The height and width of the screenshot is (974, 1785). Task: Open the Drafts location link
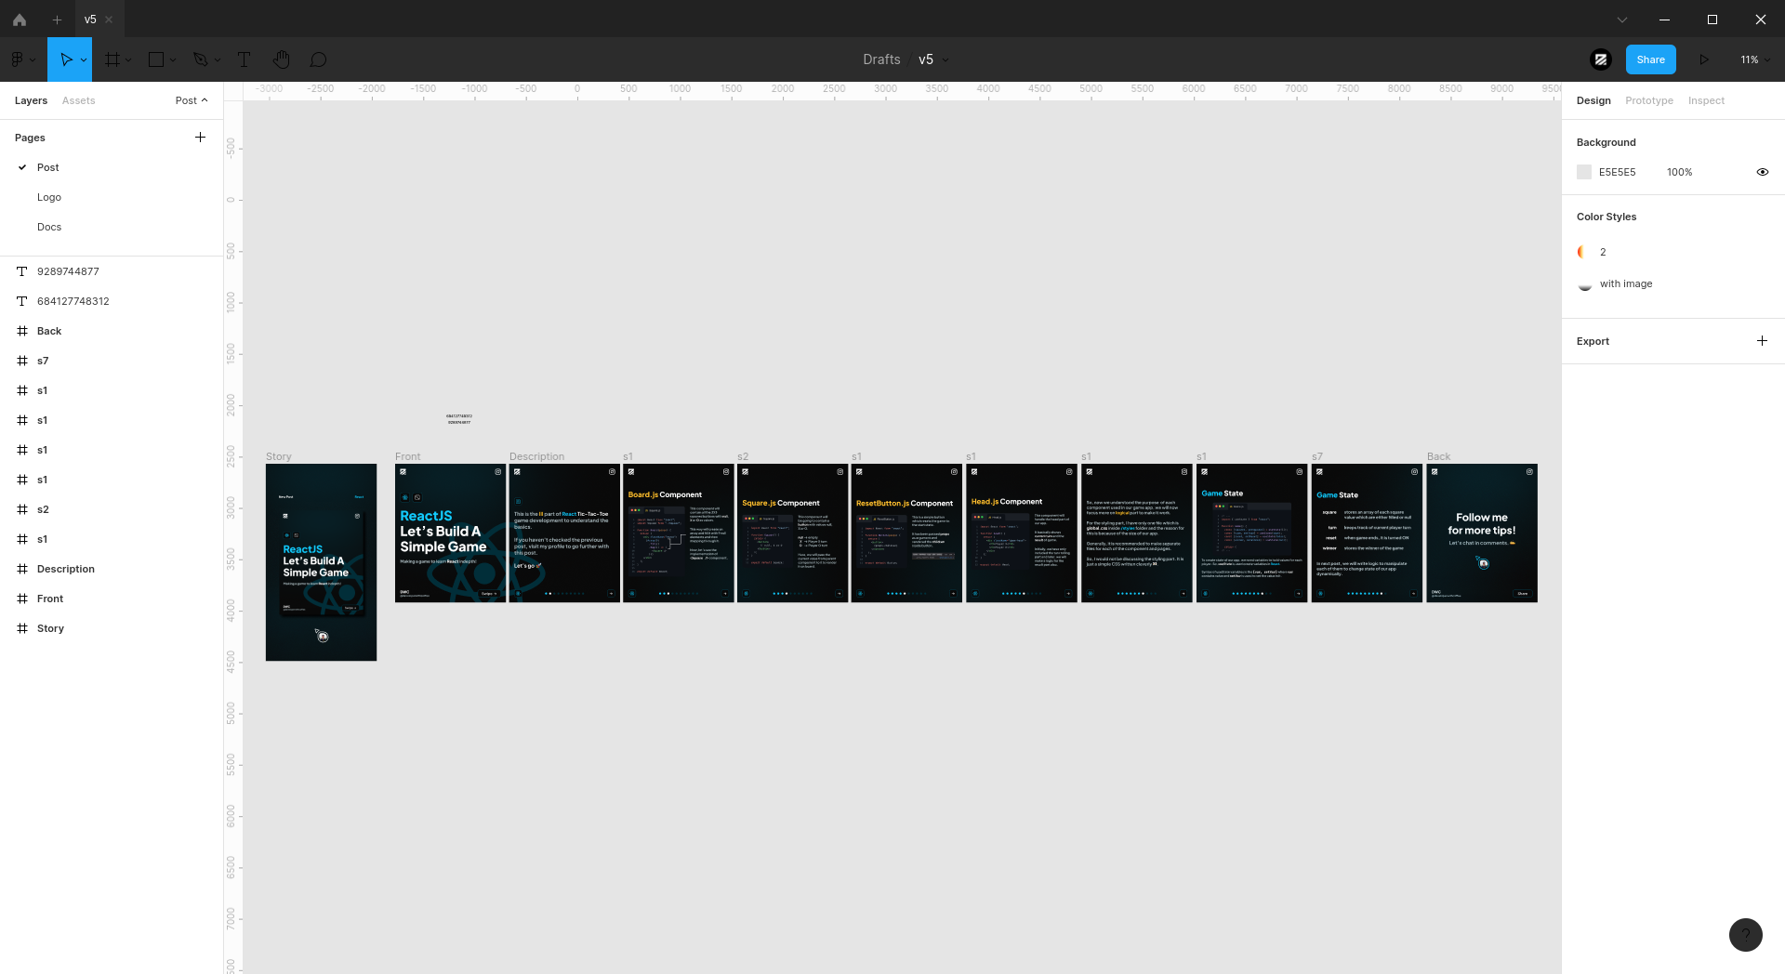click(x=881, y=59)
